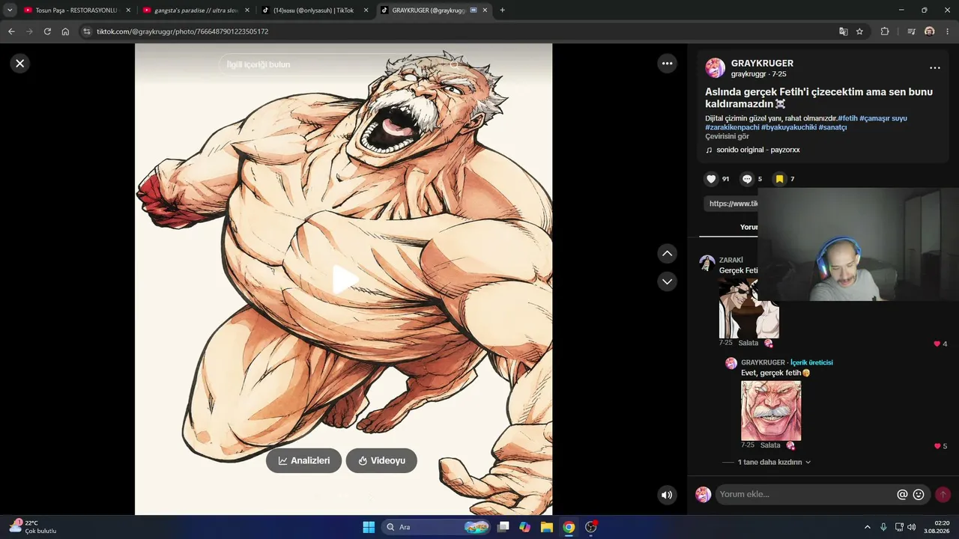Open the ZARAKİ commenter name
The image size is (959, 539).
point(731,260)
